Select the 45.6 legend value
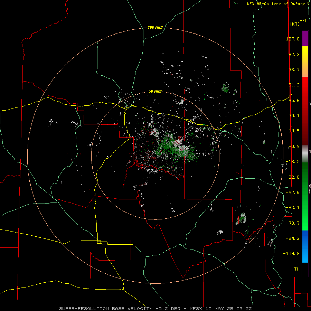 pos(294,100)
